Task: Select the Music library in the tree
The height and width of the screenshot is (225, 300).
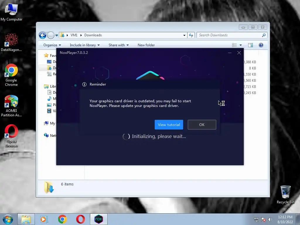Action: pos(52,99)
